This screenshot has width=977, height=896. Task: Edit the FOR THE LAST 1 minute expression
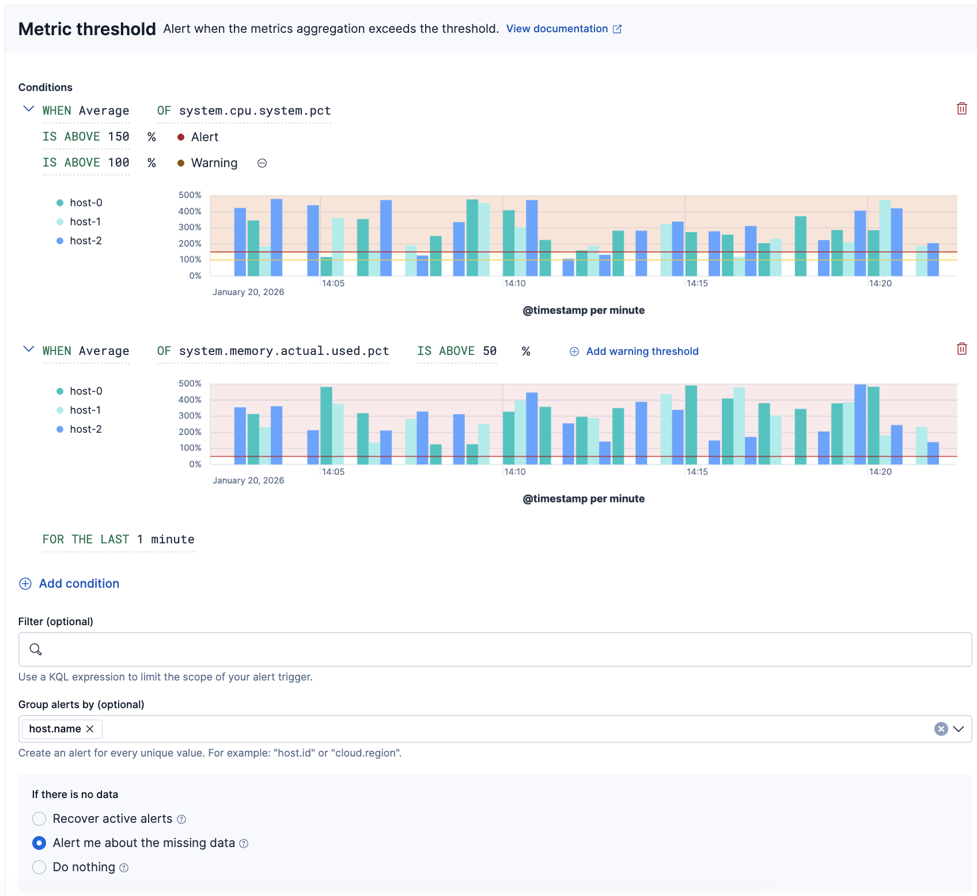tap(118, 539)
